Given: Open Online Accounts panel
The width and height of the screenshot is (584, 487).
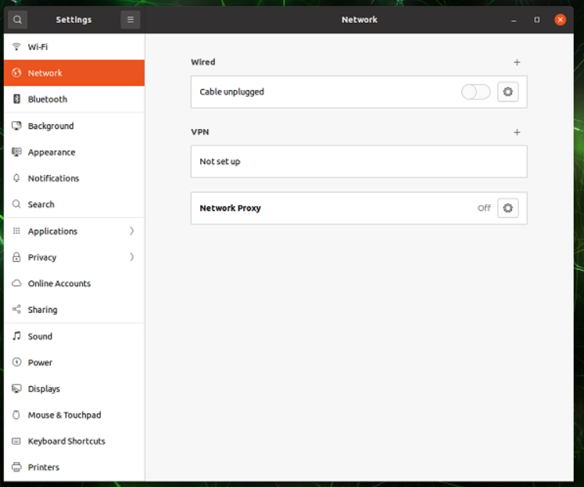Looking at the screenshot, I should (x=74, y=283).
